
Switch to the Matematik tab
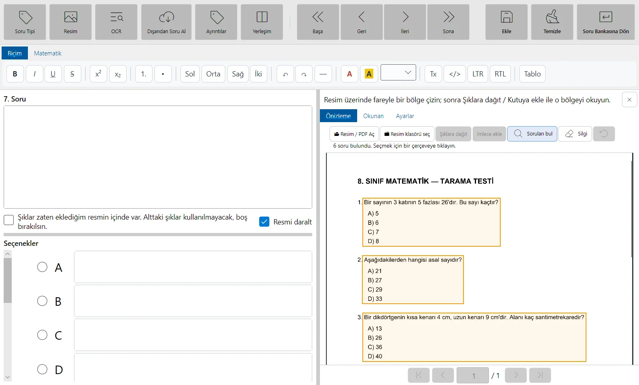tap(48, 53)
